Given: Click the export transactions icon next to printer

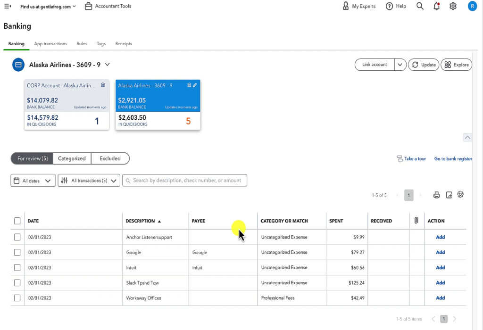Looking at the screenshot, I should pyautogui.click(x=449, y=195).
